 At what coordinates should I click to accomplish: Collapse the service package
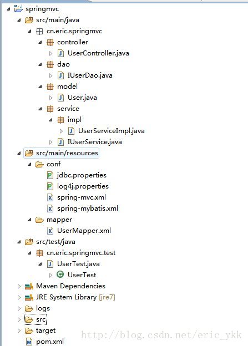pos(40,109)
